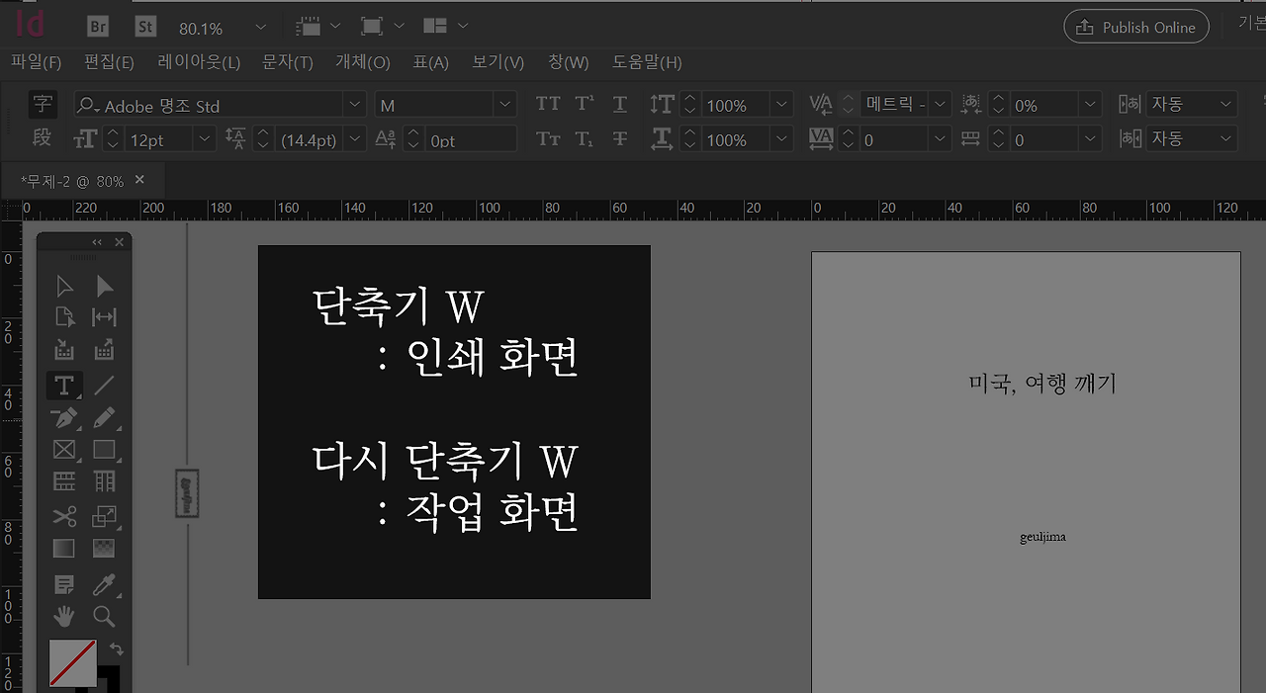1266x693 pixels.
Task: Click the Publish Online button
Action: 1136,27
